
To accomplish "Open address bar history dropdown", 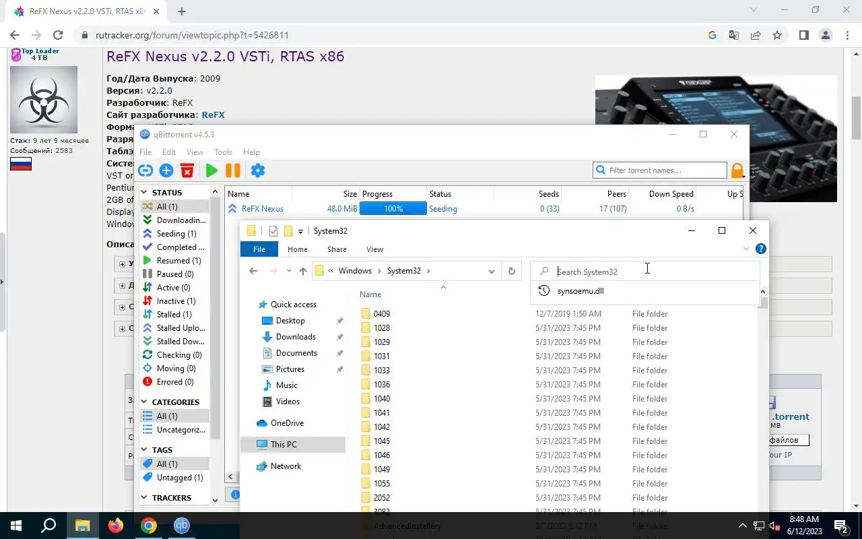I will (x=492, y=271).
